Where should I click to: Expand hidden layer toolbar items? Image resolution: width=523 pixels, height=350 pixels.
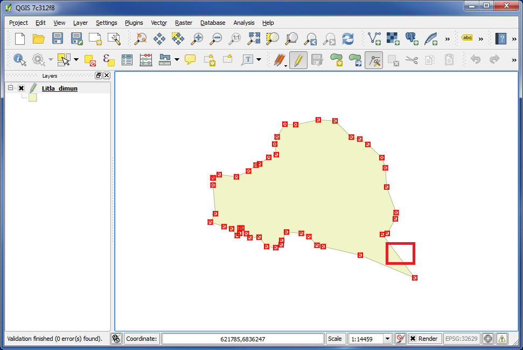pyautogui.click(x=447, y=39)
